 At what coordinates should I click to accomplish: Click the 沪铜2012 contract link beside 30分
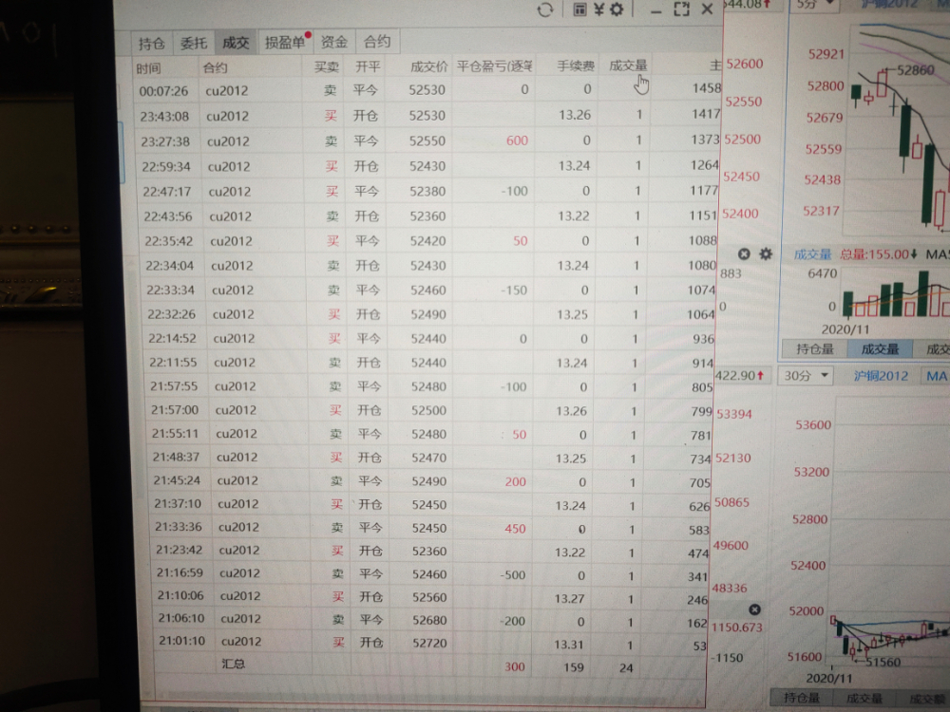pyautogui.click(x=881, y=376)
